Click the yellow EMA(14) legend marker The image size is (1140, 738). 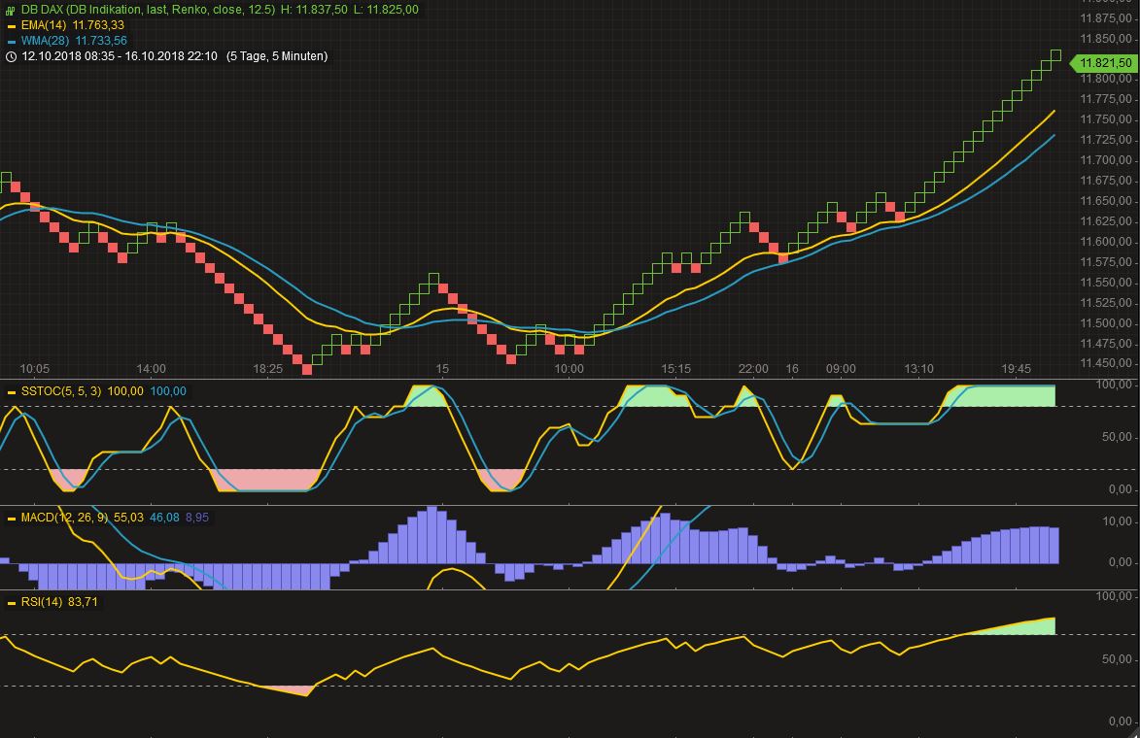[12, 24]
